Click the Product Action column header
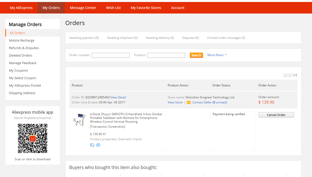The width and height of the screenshot is (312, 177). 178,85
